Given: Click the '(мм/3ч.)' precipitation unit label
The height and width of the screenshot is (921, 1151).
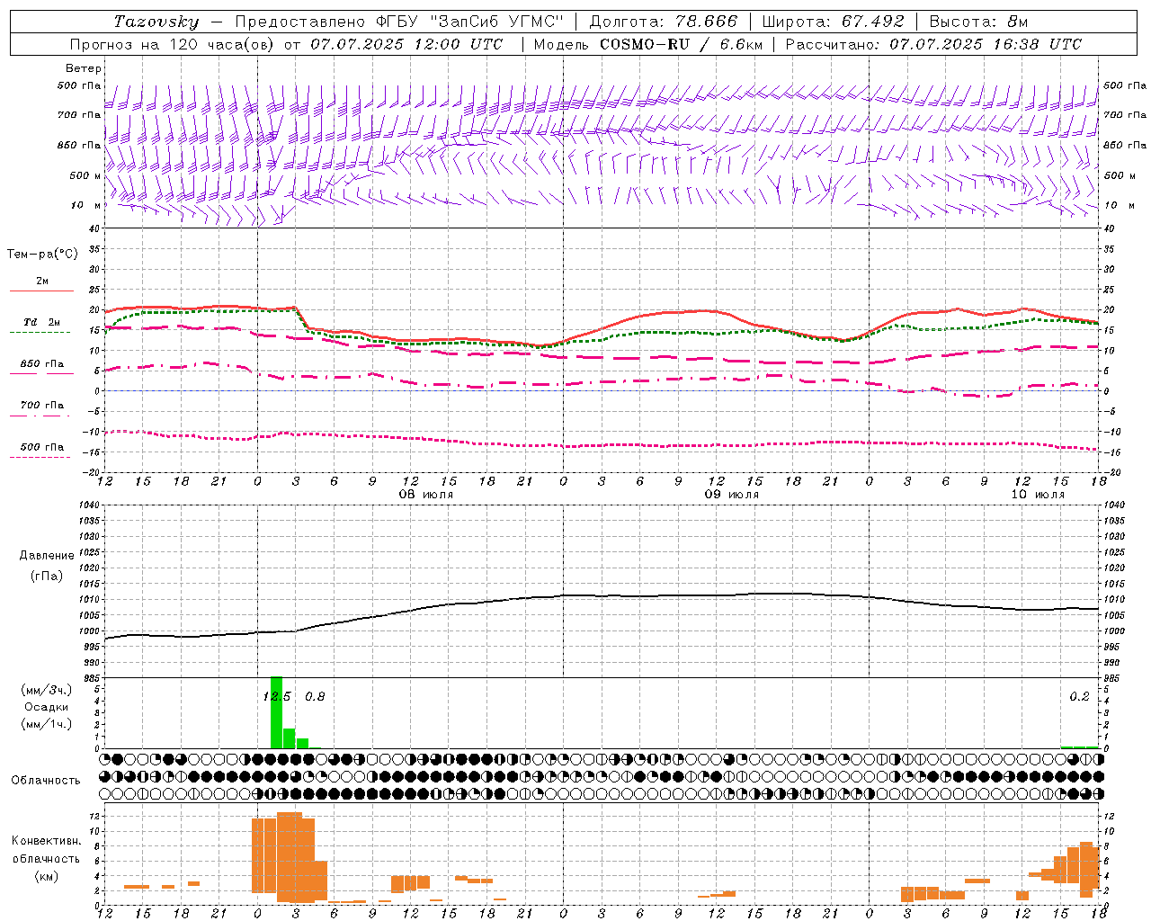Looking at the screenshot, I should [46, 690].
